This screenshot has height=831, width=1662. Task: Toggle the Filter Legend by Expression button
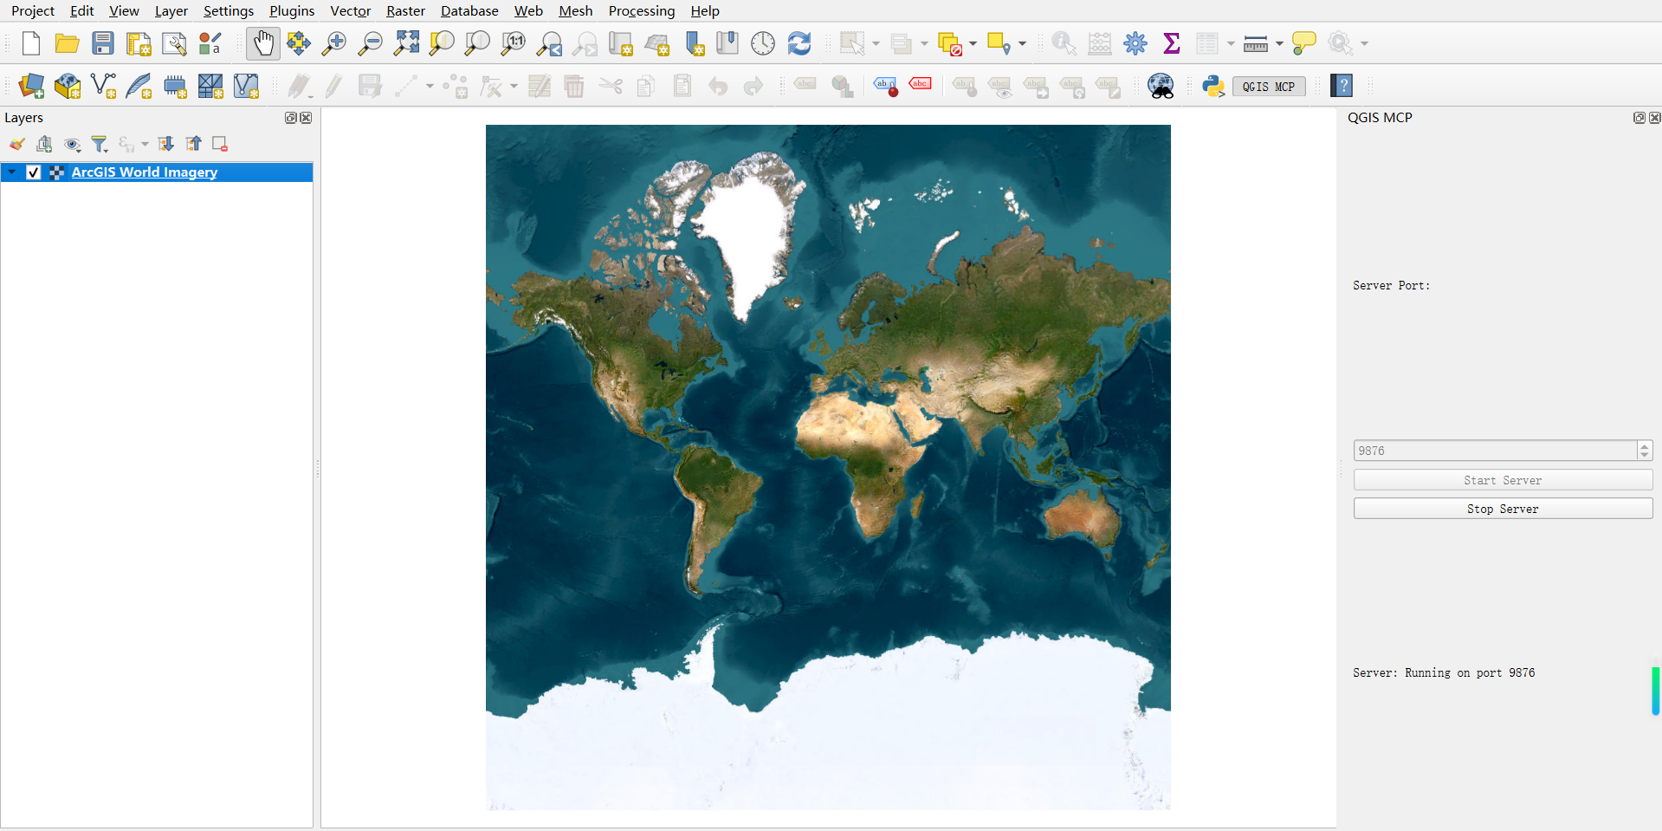pyautogui.click(x=100, y=144)
